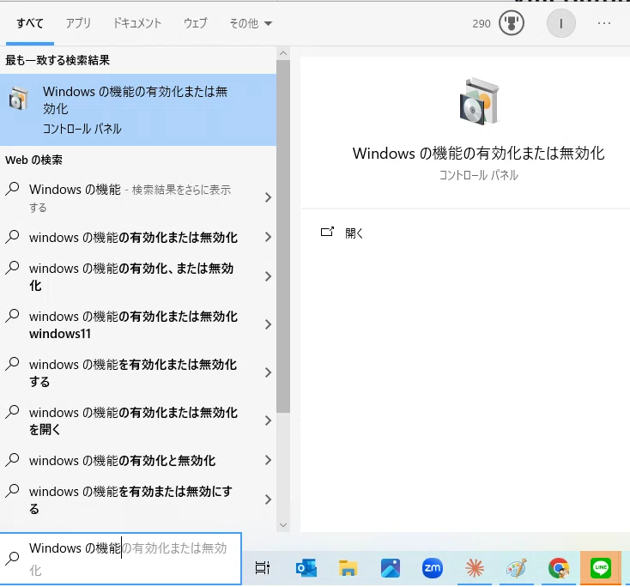The image size is (630, 587).
Task: Click the results list scrollbar thumb
Action: [283, 236]
